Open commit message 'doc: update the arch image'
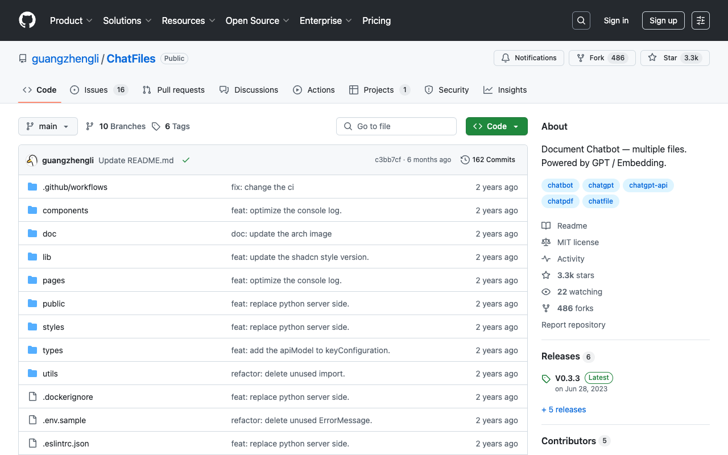 282,234
